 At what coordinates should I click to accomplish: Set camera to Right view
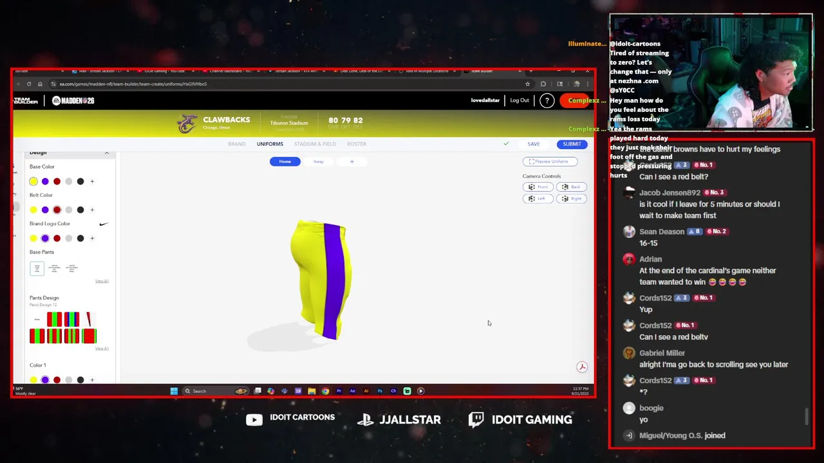click(x=571, y=199)
